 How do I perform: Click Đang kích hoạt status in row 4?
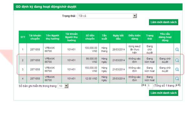click(x=149, y=78)
